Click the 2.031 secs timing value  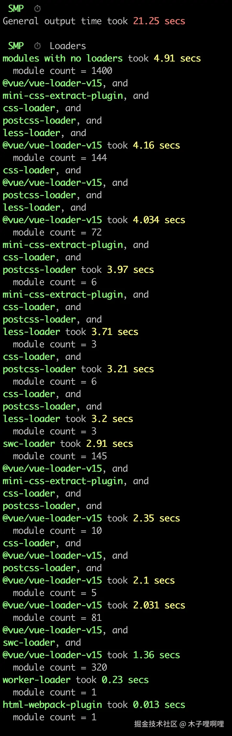pyautogui.click(x=159, y=605)
